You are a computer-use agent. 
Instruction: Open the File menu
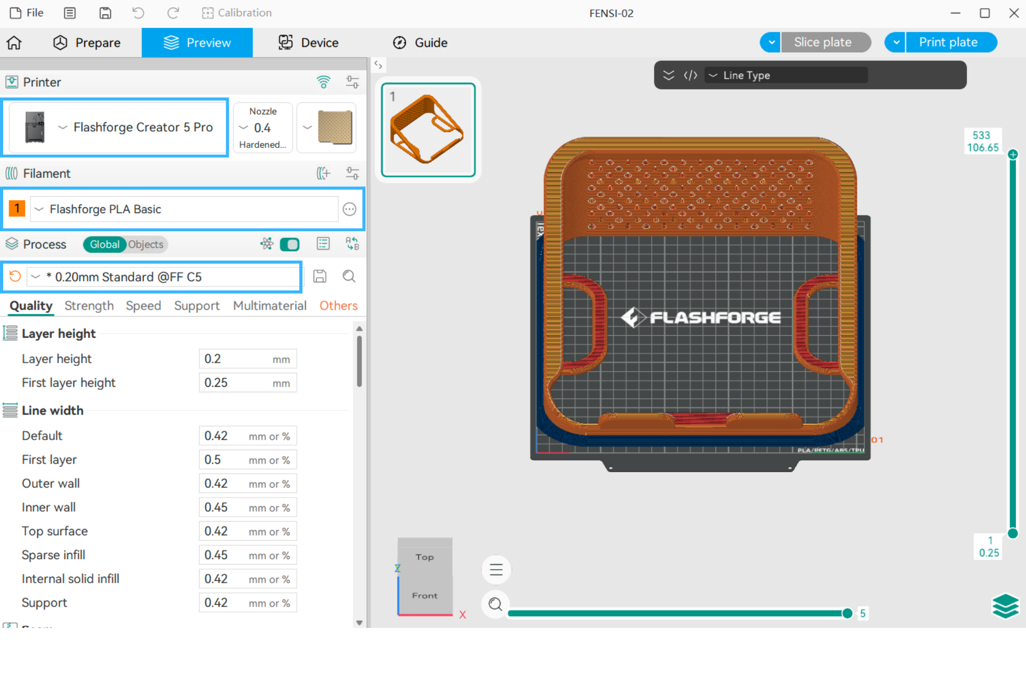point(27,13)
